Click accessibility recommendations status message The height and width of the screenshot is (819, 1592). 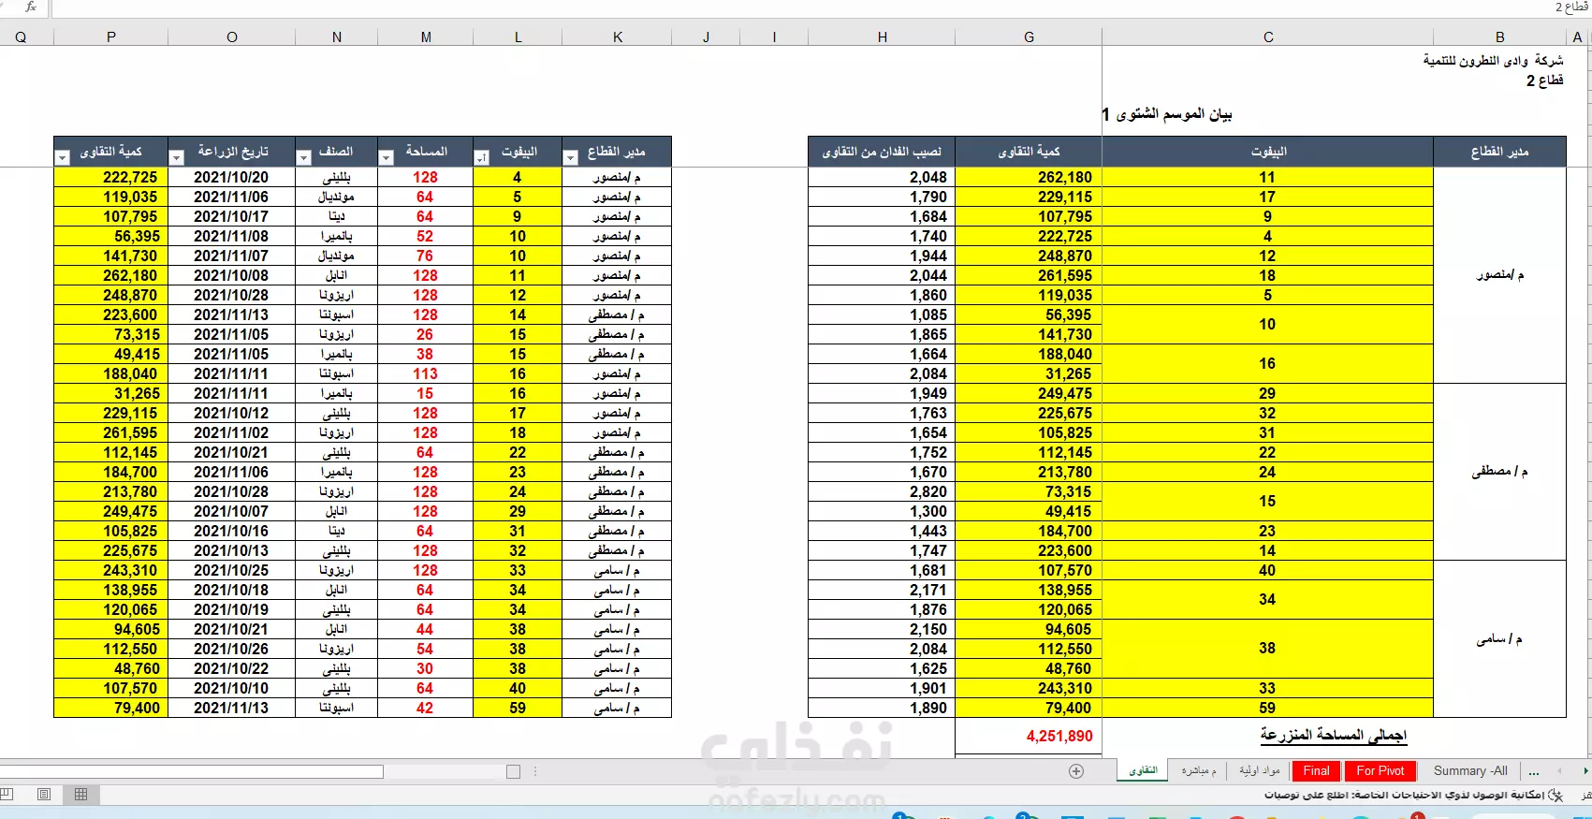1403,795
